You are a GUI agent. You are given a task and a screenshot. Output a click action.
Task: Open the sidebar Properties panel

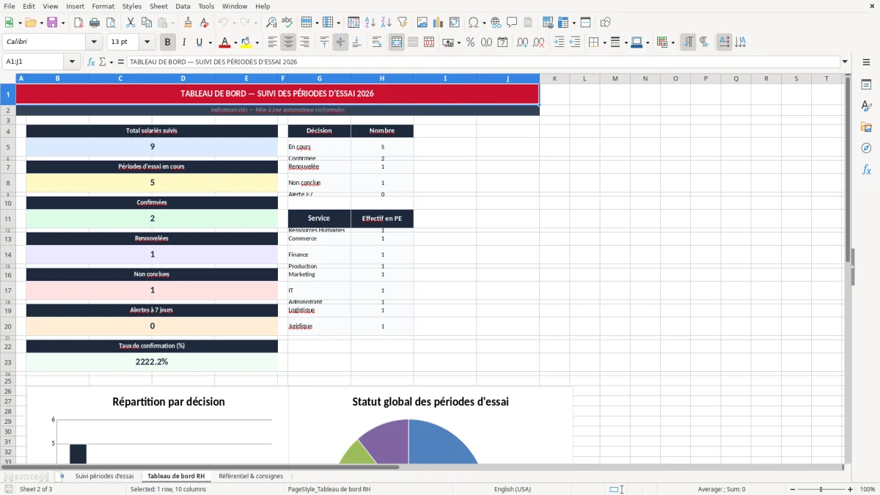[x=866, y=85]
